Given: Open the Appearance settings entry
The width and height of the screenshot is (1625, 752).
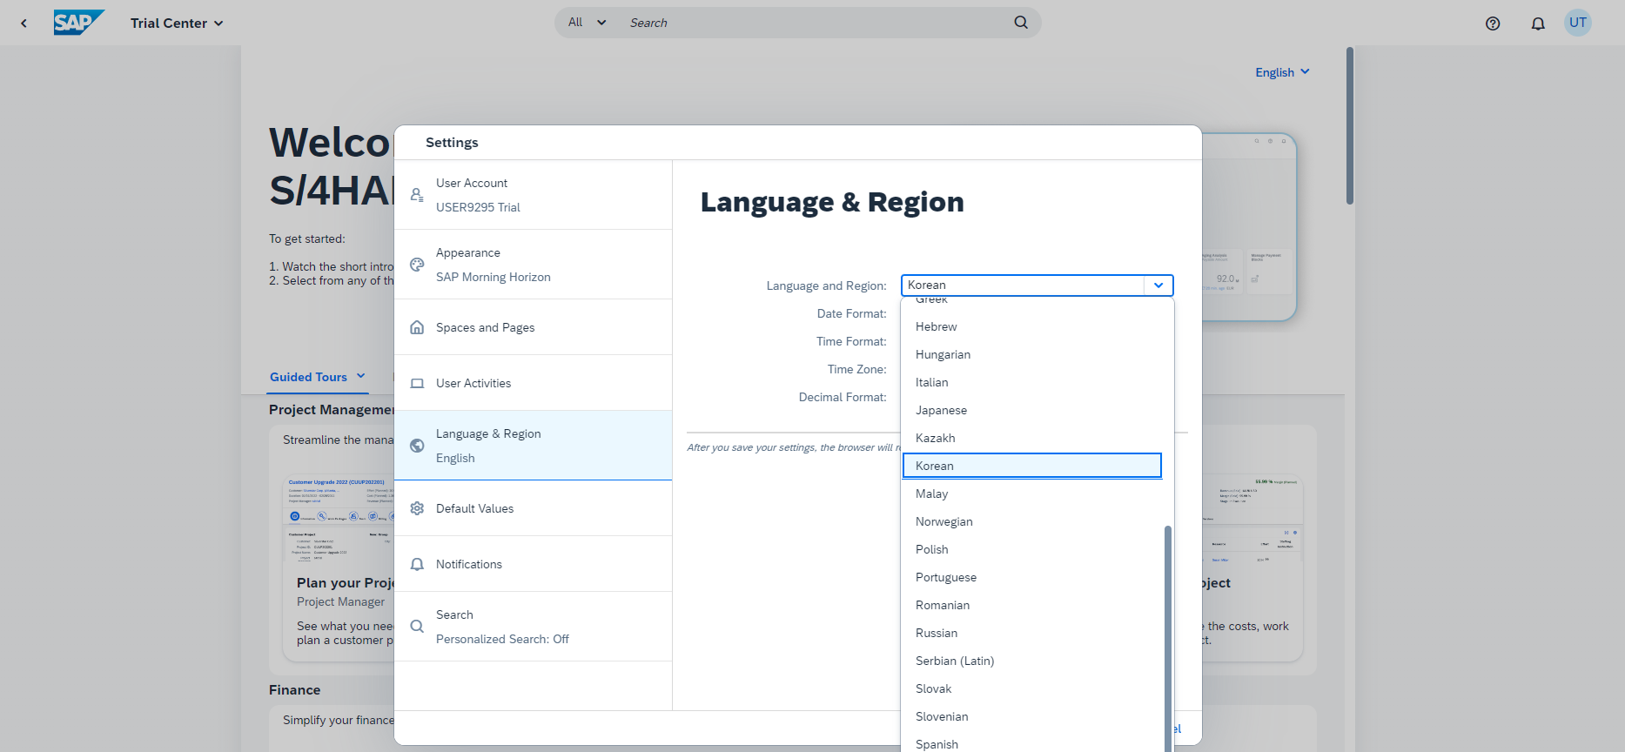Looking at the screenshot, I should coord(533,265).
